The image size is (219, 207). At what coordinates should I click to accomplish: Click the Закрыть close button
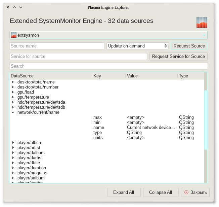(x=195, y=192)
